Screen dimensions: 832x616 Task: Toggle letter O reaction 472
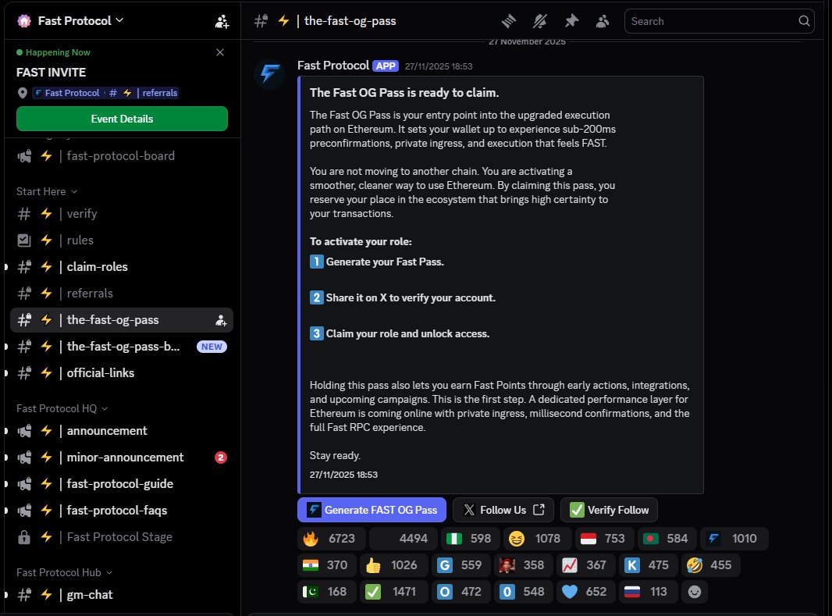461,592
